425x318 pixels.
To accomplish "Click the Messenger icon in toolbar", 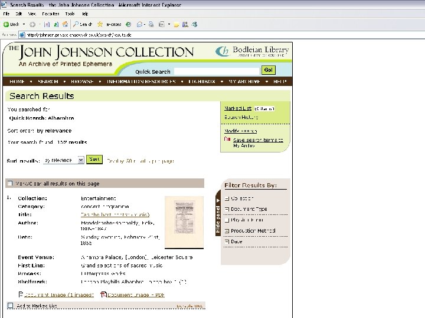I will (x=194, y=24).
